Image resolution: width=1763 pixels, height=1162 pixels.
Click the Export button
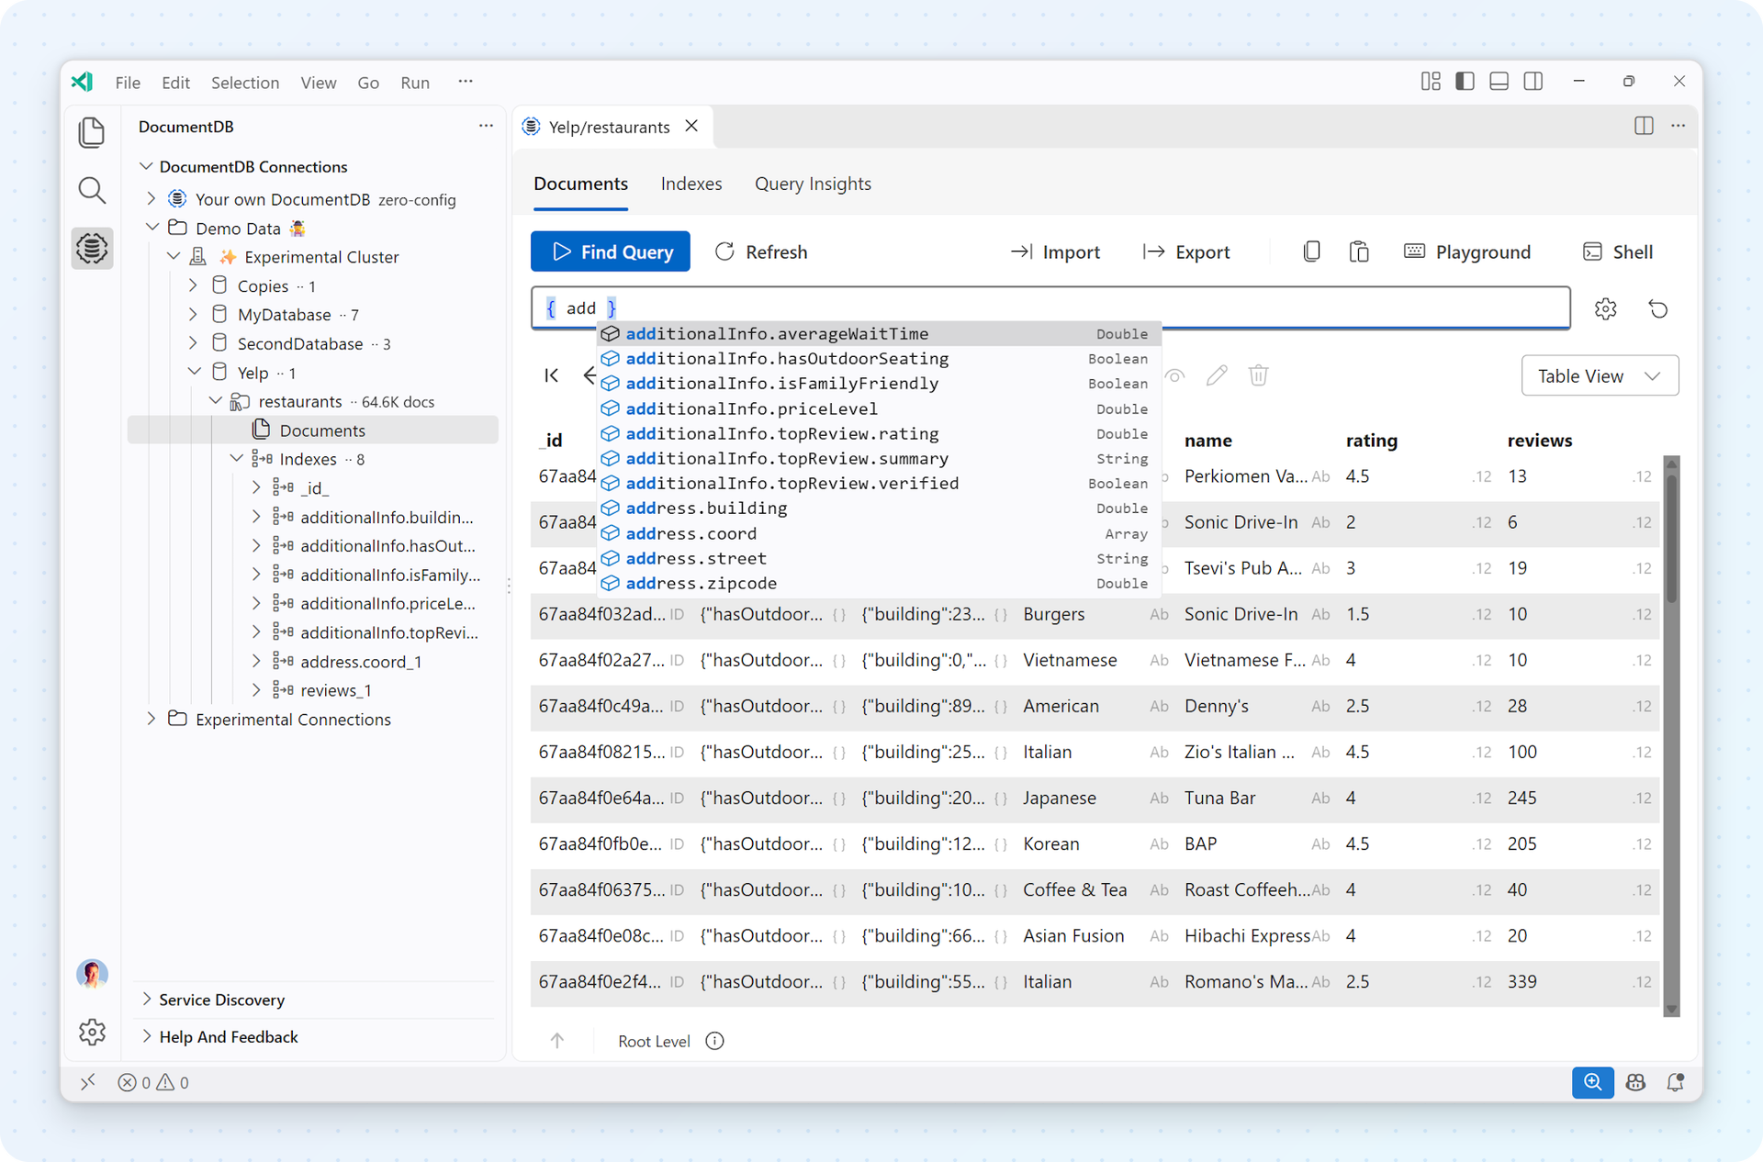click(x=1186, y=251)
